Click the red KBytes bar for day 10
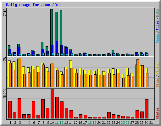161x126 pixels. [52, 104]
